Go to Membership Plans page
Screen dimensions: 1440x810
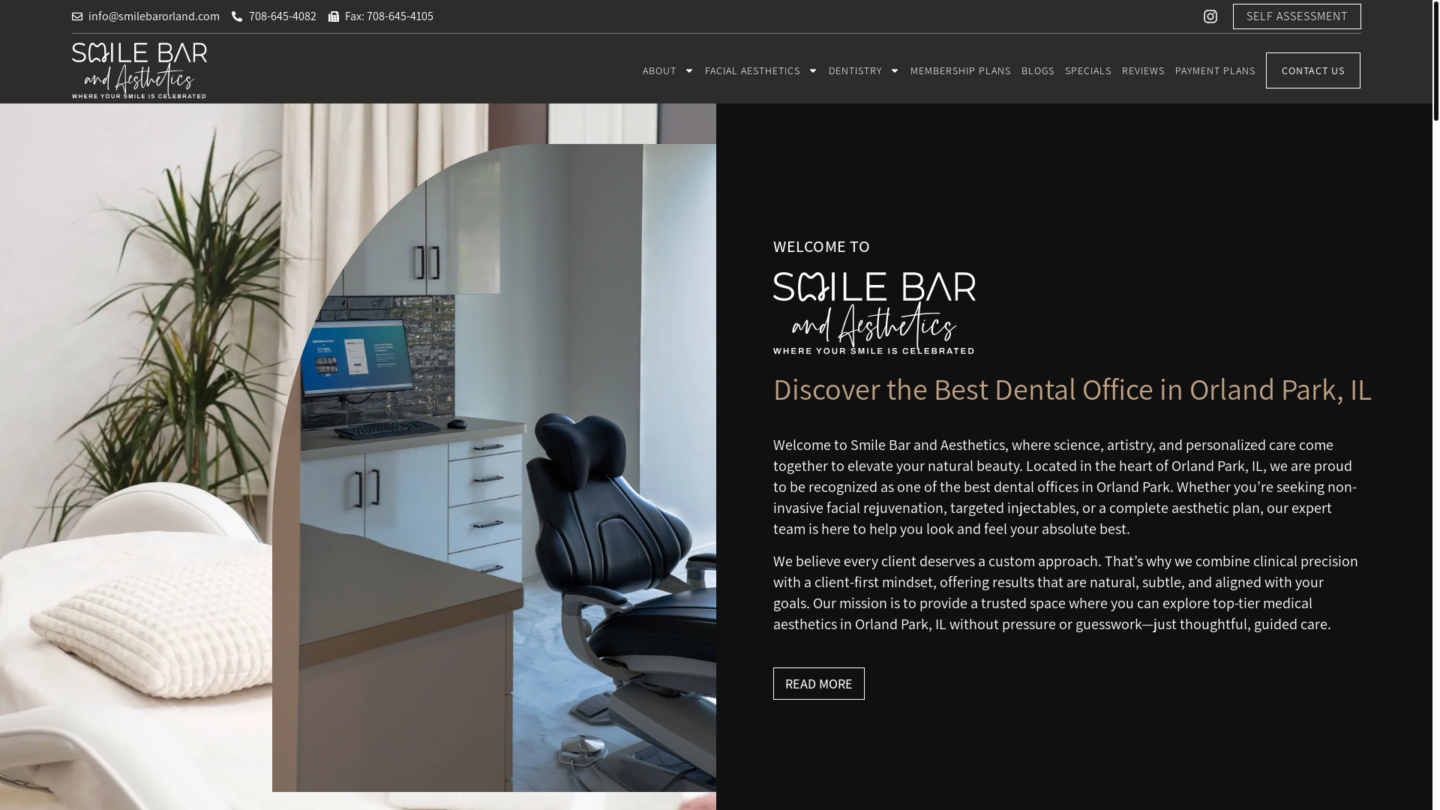pos(961,70)
